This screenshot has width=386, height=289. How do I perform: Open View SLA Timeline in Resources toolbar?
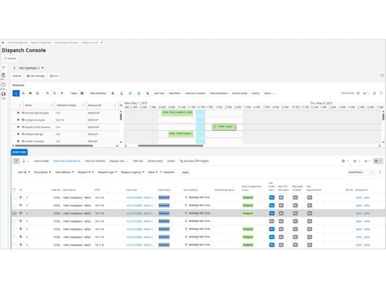(x=195, y=93)
